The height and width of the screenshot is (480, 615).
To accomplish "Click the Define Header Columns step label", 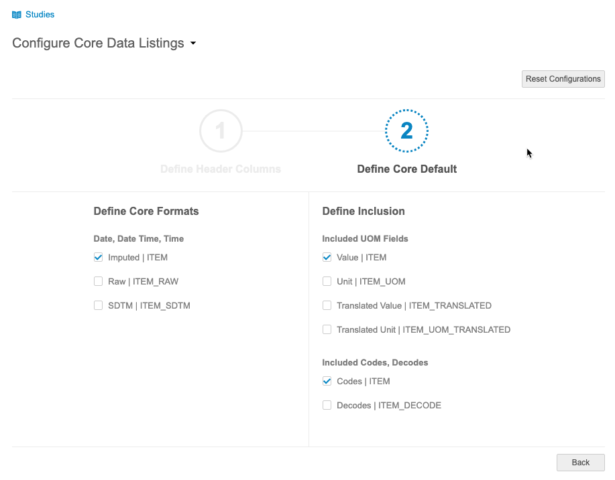I will tap(221, 169).
